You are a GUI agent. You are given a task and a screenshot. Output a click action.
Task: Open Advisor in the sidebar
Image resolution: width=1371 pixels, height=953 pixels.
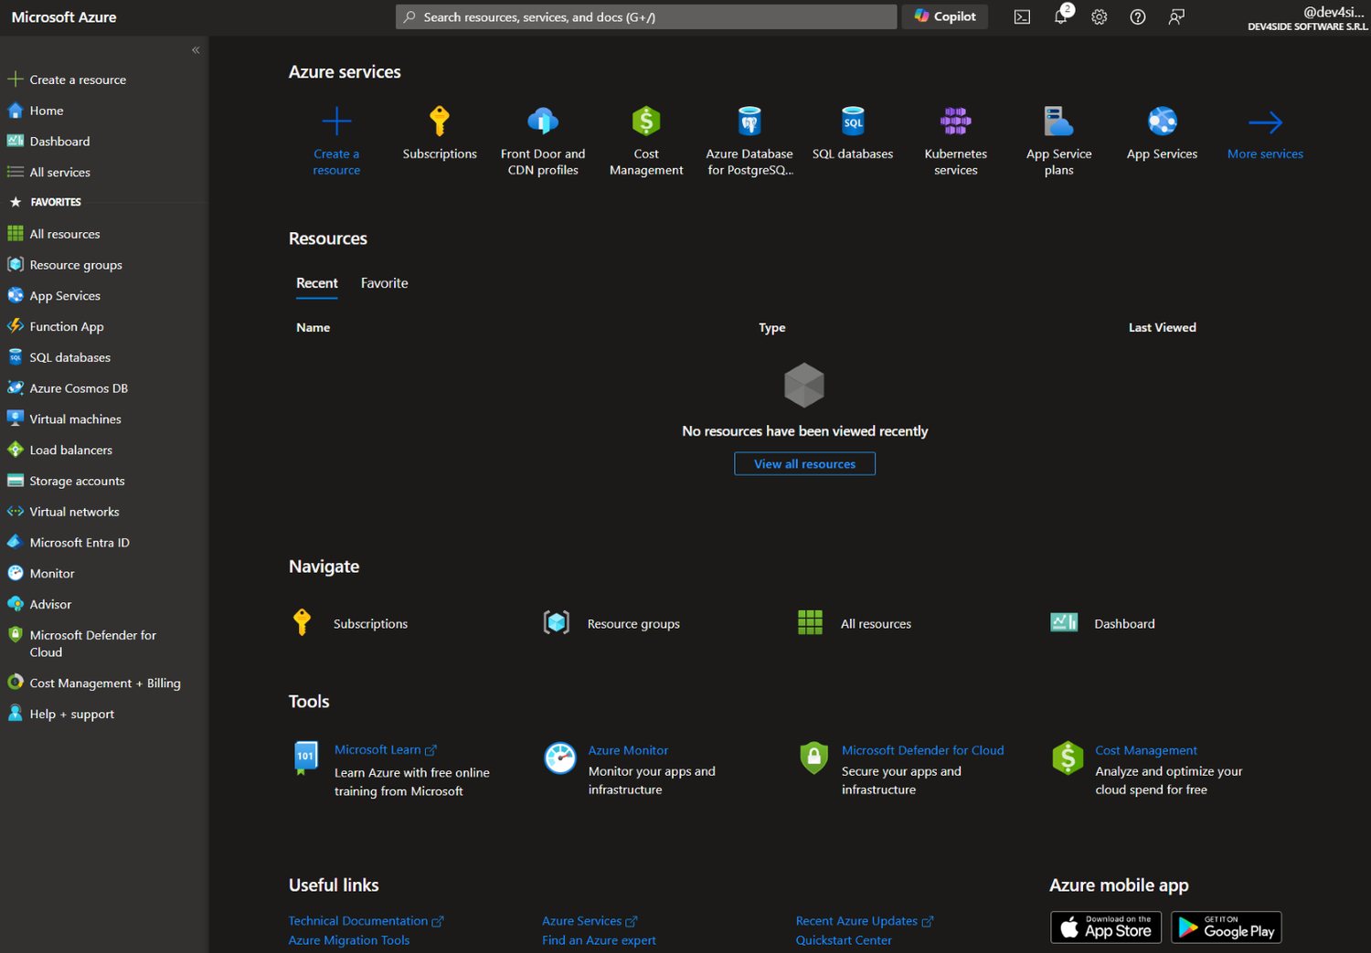tap(50, 604)
